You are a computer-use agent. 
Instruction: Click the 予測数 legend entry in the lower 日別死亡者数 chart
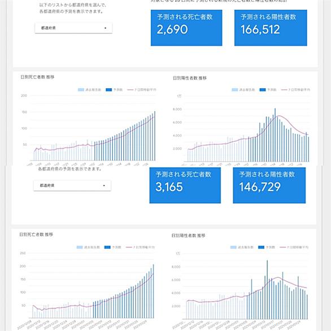113,247
